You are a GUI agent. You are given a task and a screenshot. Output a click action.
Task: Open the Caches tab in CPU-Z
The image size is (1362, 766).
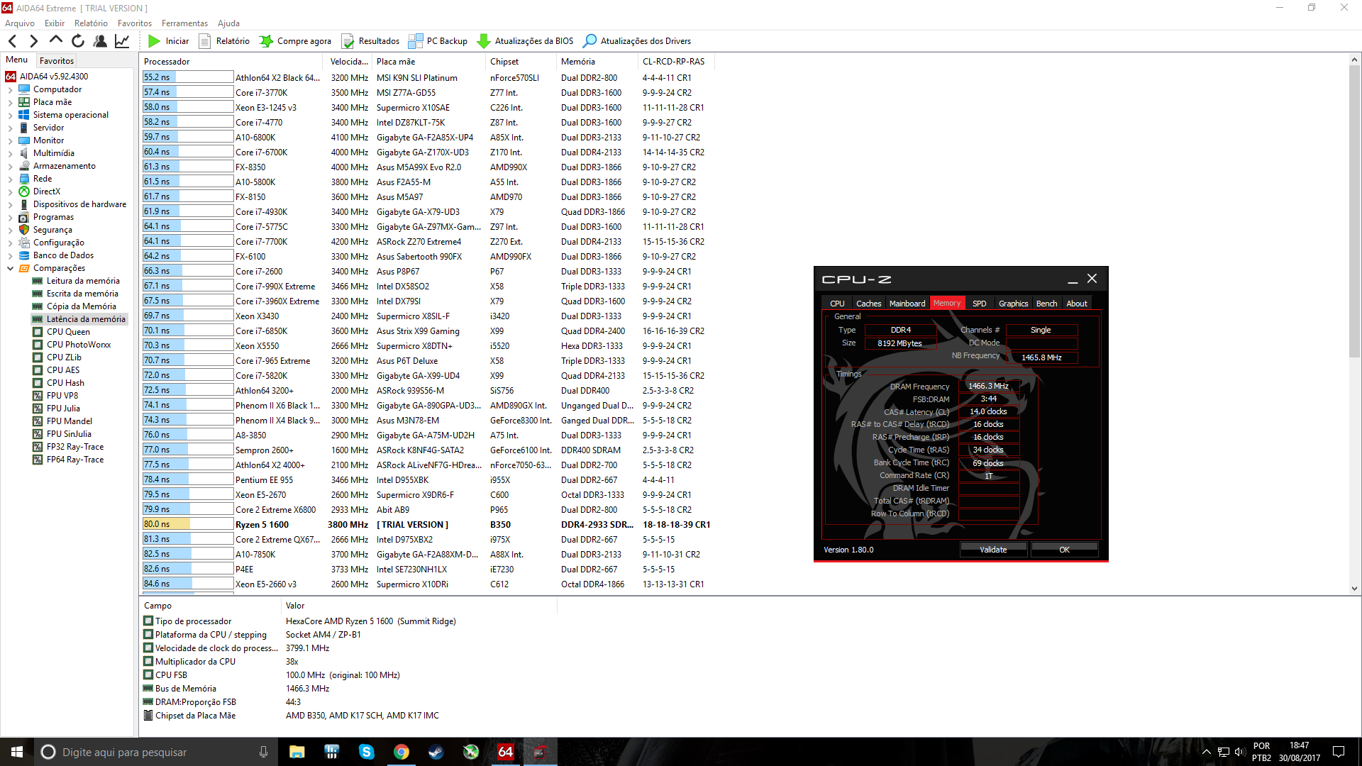(868, 304)
